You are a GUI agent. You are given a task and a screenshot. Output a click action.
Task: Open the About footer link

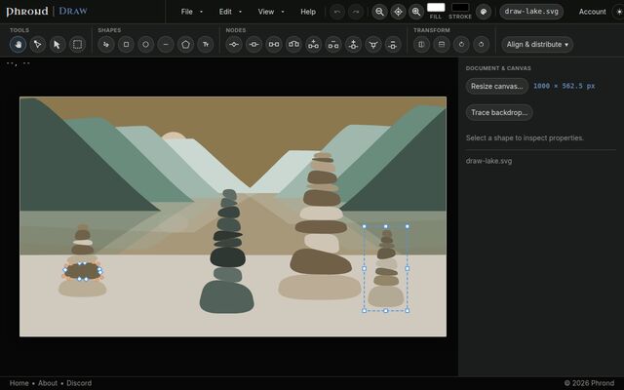coord(48,383)
